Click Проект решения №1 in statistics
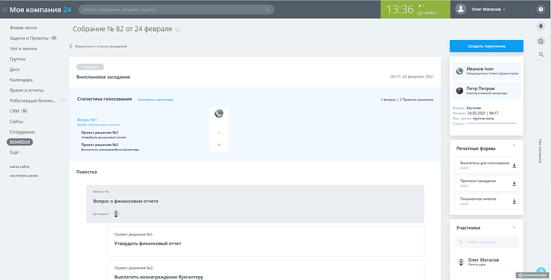 100,132
